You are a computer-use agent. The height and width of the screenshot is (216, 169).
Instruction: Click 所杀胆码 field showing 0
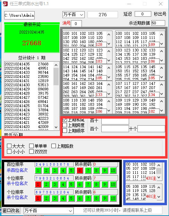pos(105,164)
